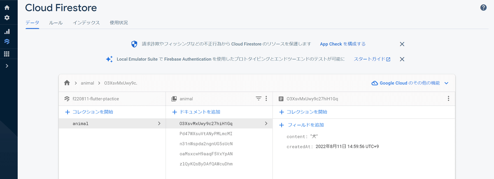The image size is (494, 179).
Task: Open the animal collection three-dot menu
Action: point(266,99)
